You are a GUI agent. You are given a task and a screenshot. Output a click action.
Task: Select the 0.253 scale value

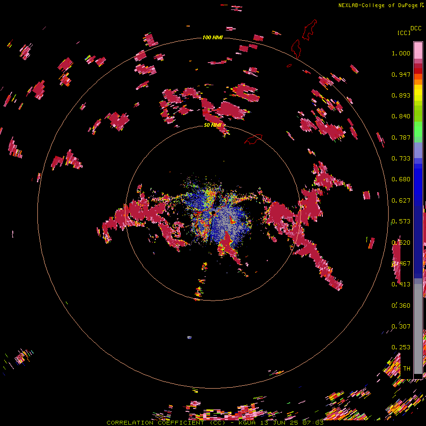pos(401,347)
